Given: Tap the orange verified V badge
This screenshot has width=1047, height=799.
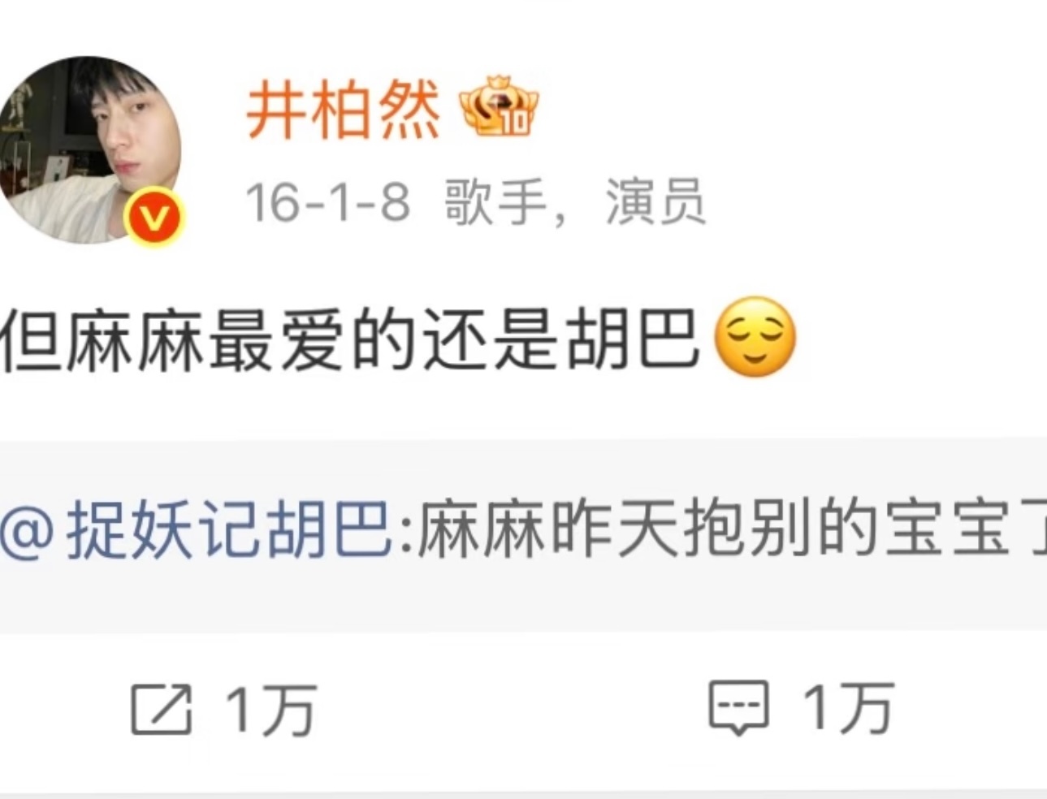Looking at the screenshot, I should [x=154, y=217].
